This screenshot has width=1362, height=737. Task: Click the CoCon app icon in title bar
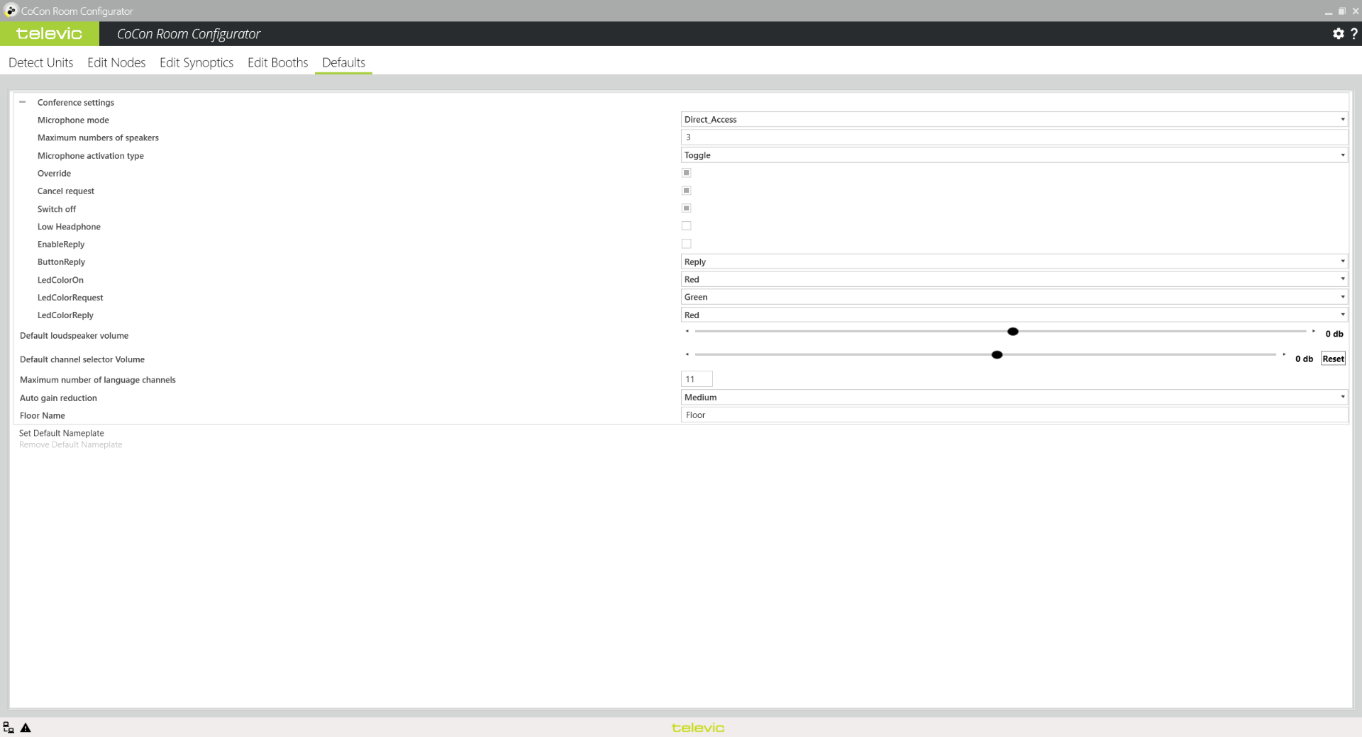point(11,11)
